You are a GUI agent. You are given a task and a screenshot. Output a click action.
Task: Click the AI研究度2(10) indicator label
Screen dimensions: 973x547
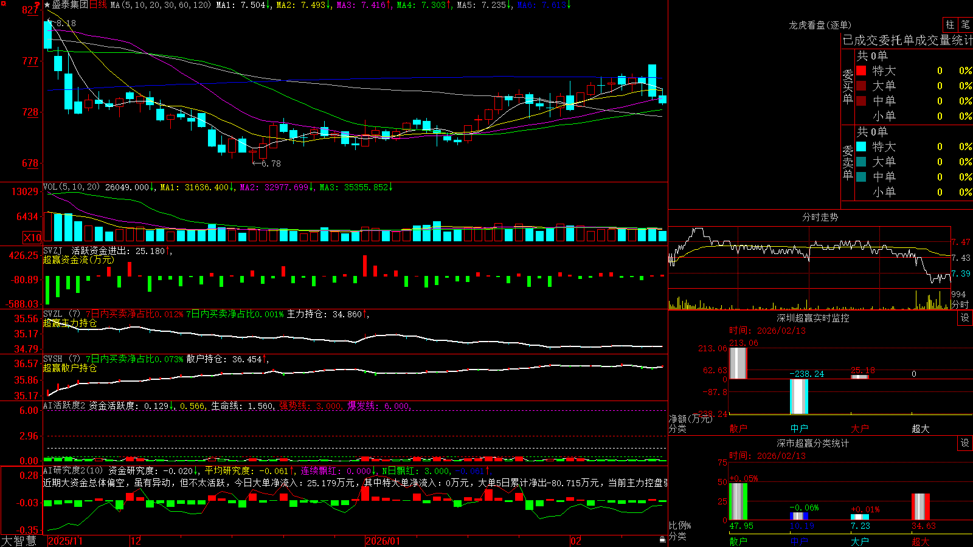[x=74, y=470]
